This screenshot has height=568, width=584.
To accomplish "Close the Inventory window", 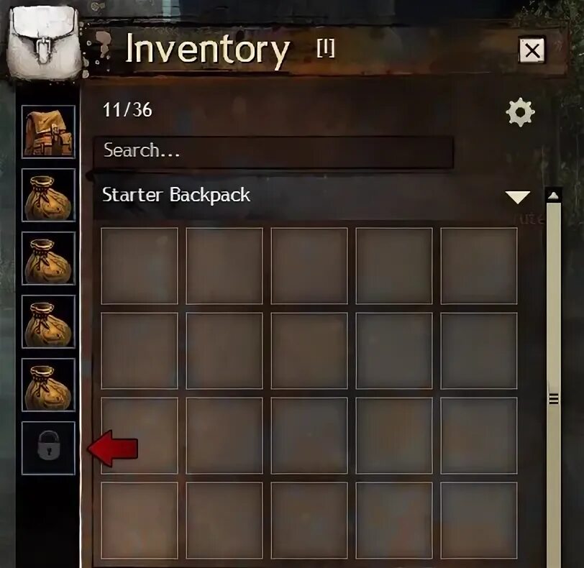I will point(532,50).
